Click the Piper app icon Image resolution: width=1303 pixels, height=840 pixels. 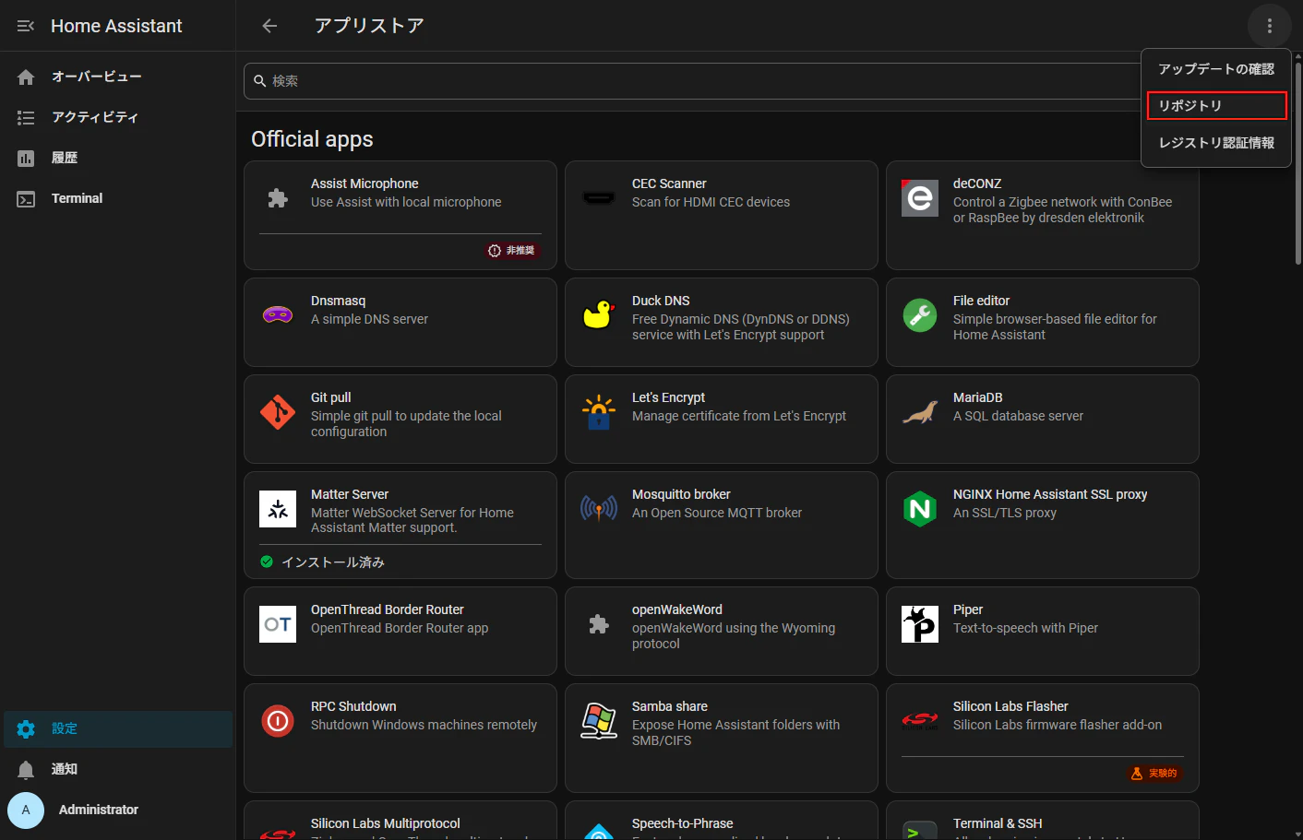click(x=920, y=624)
